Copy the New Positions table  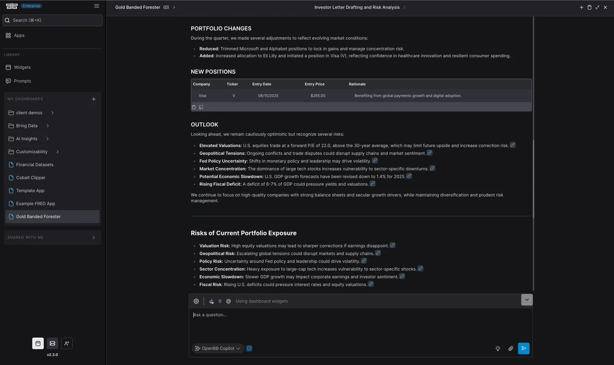[x=194, y=107]
